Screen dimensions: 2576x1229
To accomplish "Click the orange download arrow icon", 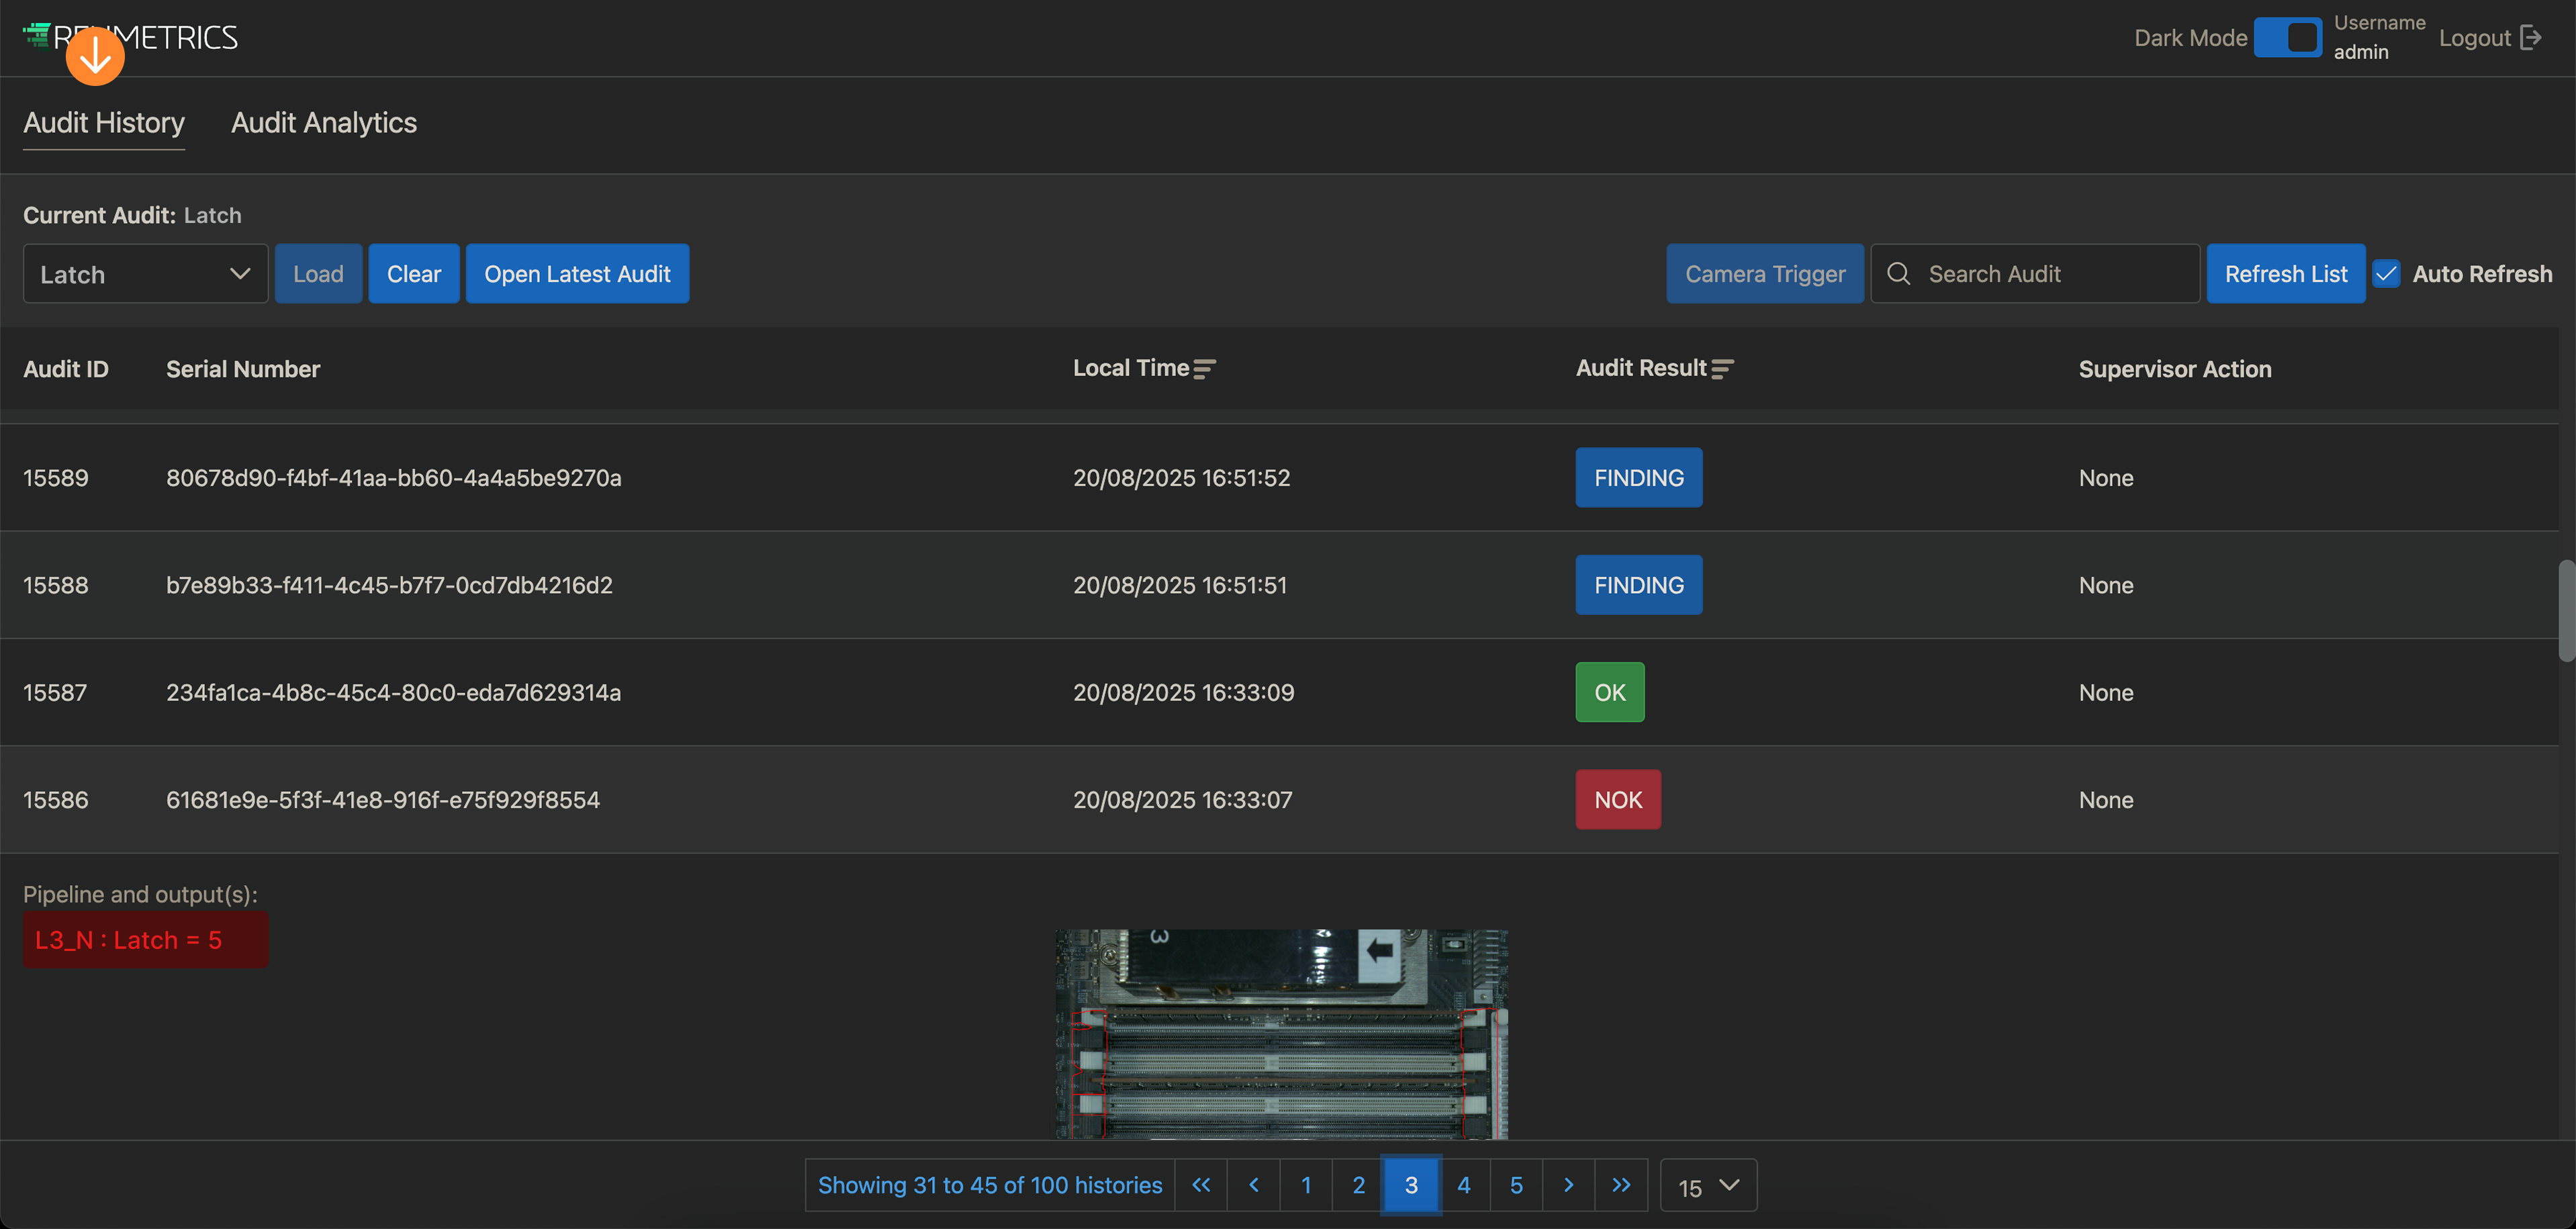I will [95, 56].
